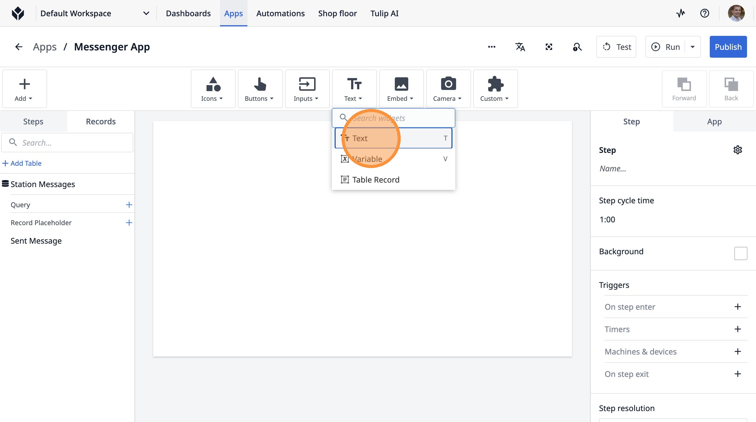This screenshot has height=422, width=756.
Task: Click the Background color swatch
Action: click(740, 253)
